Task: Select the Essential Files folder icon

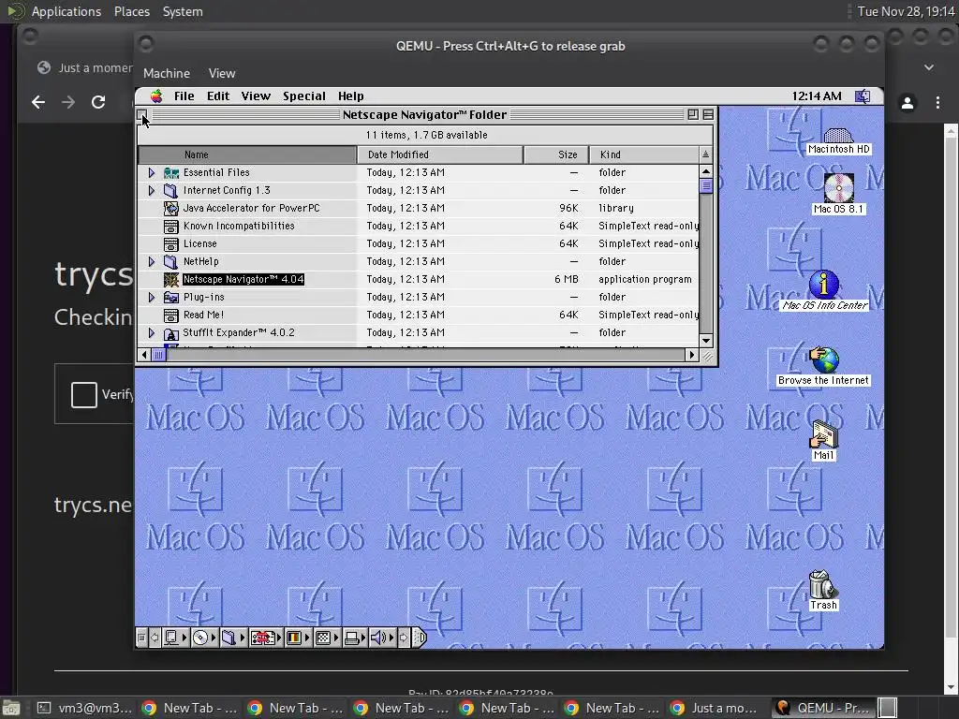Action: 171,173
